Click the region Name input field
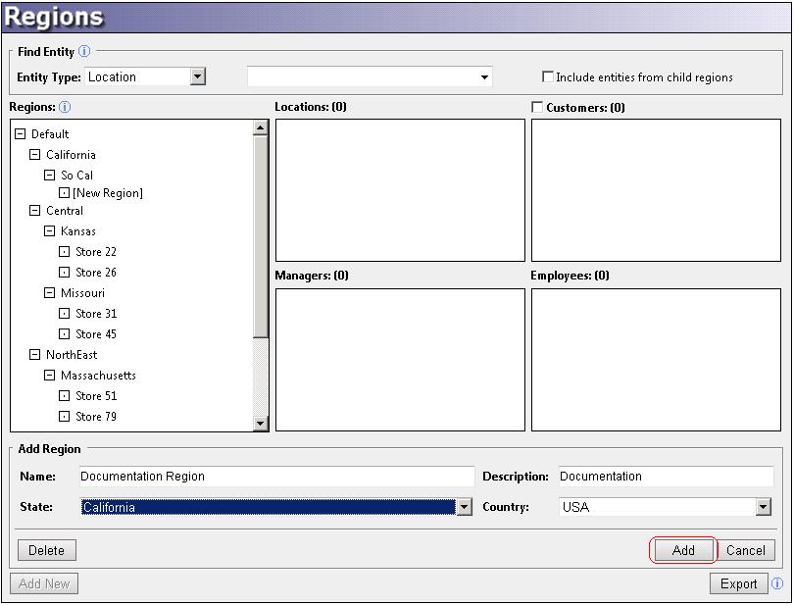The image size is (794, 606). (x=275, y=477)
